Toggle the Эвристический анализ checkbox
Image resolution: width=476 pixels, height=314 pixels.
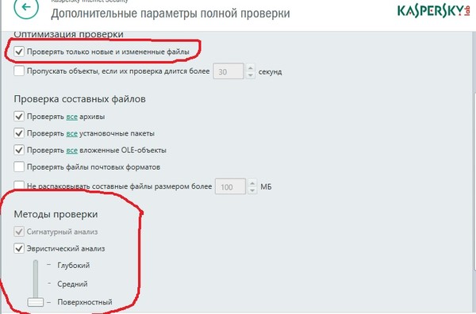coord(19,248)
